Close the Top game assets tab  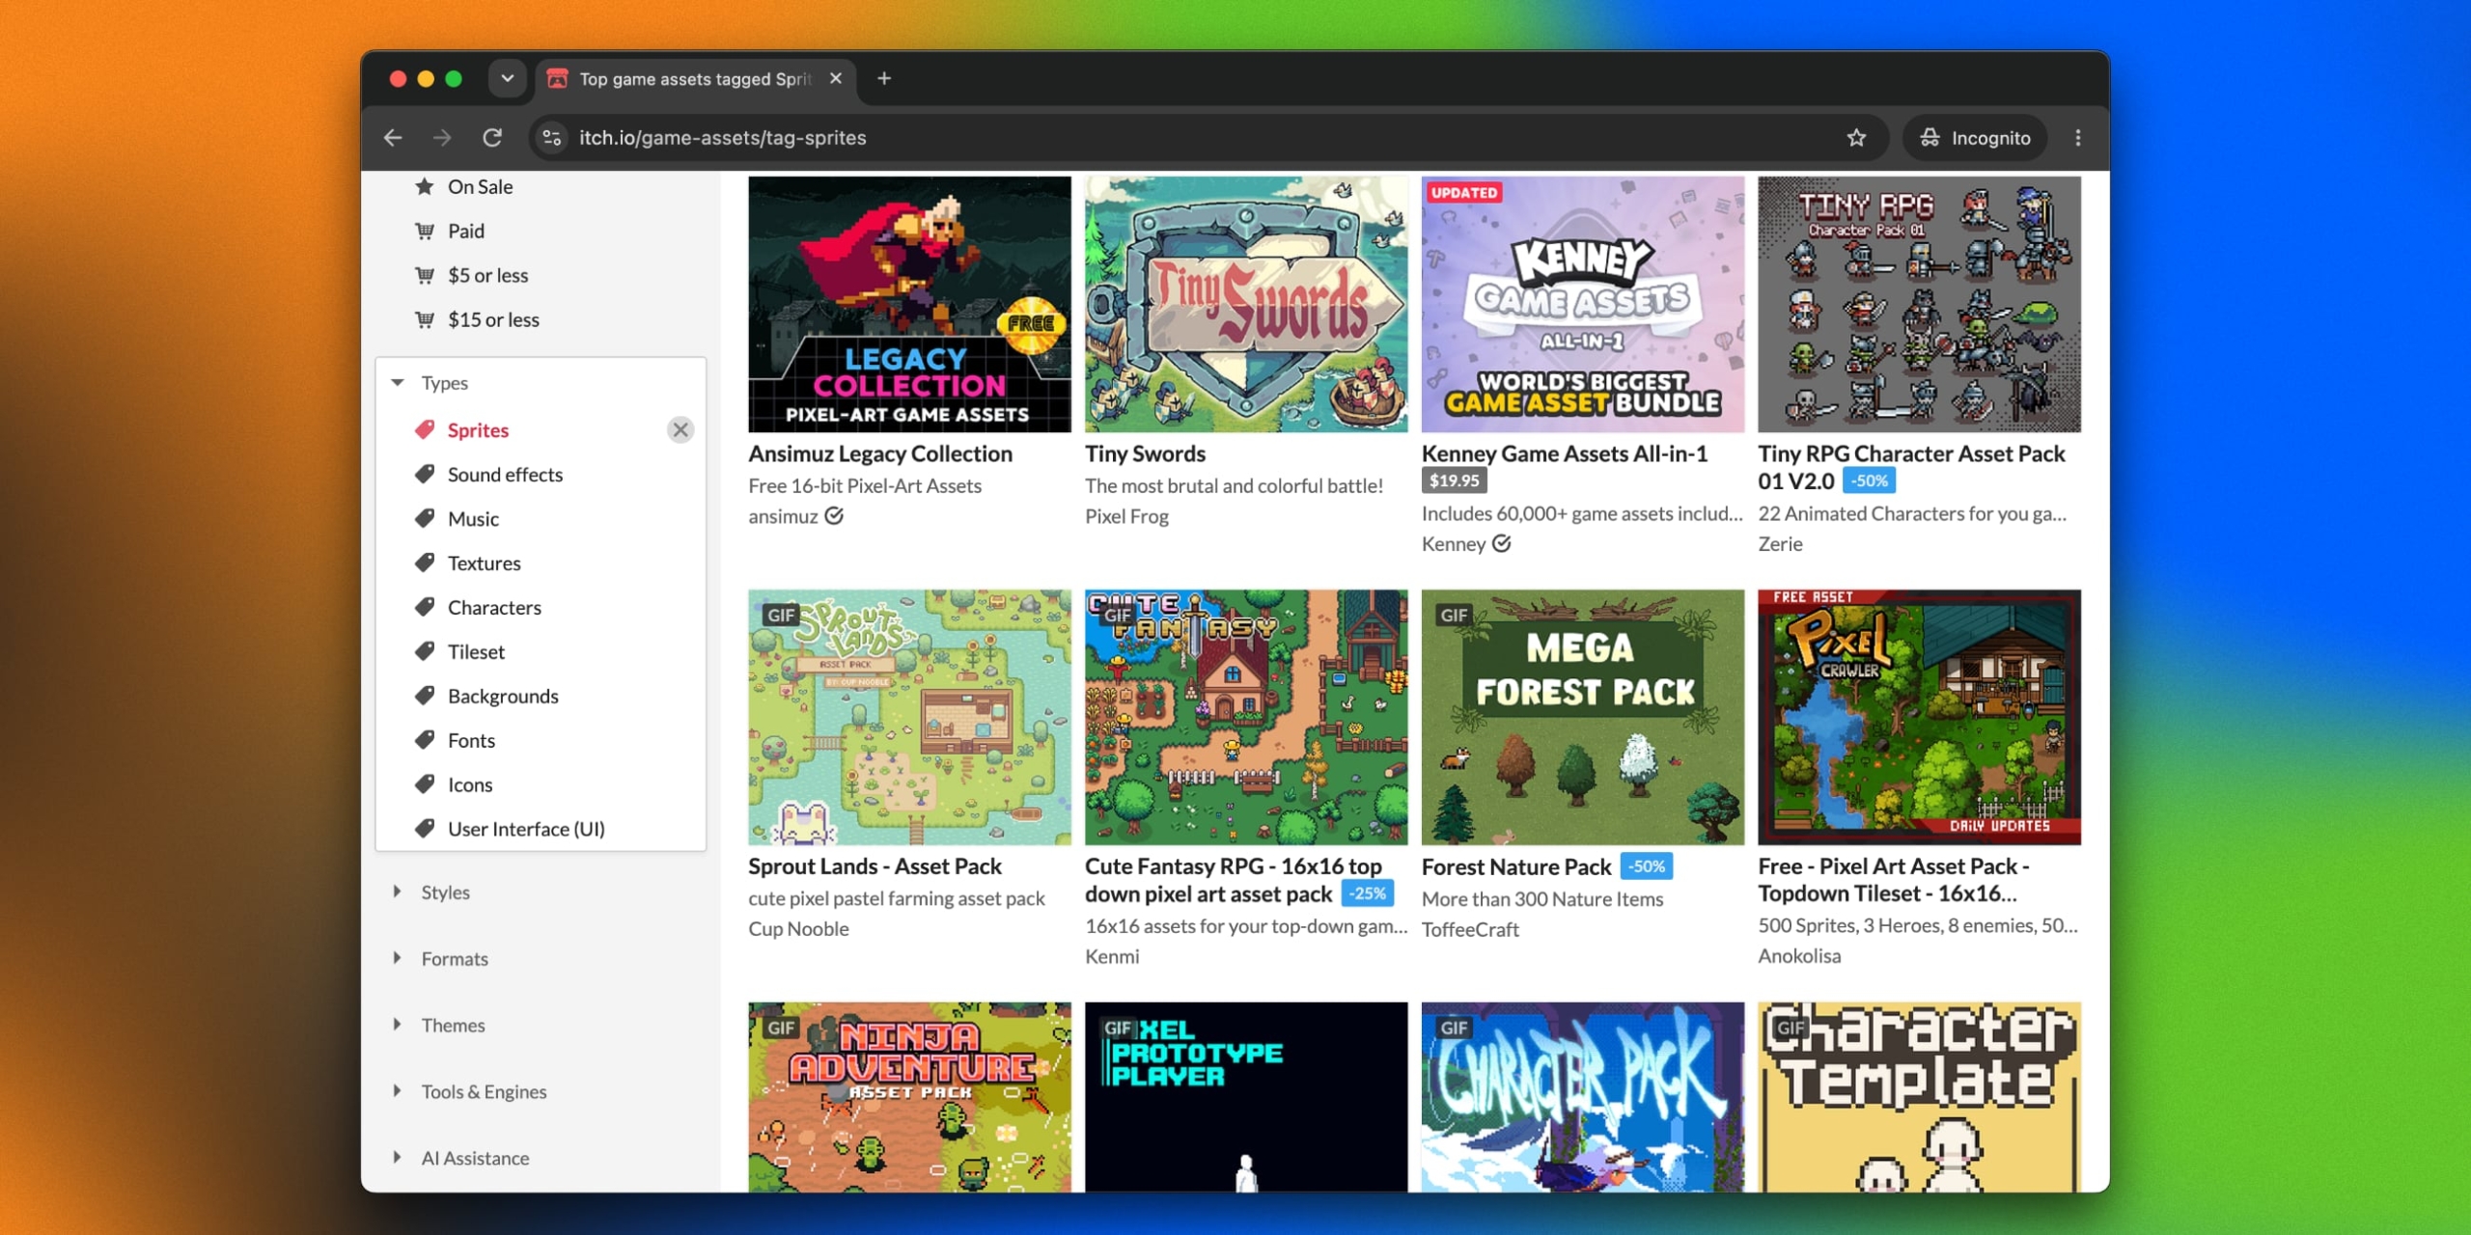click(836, 78)
